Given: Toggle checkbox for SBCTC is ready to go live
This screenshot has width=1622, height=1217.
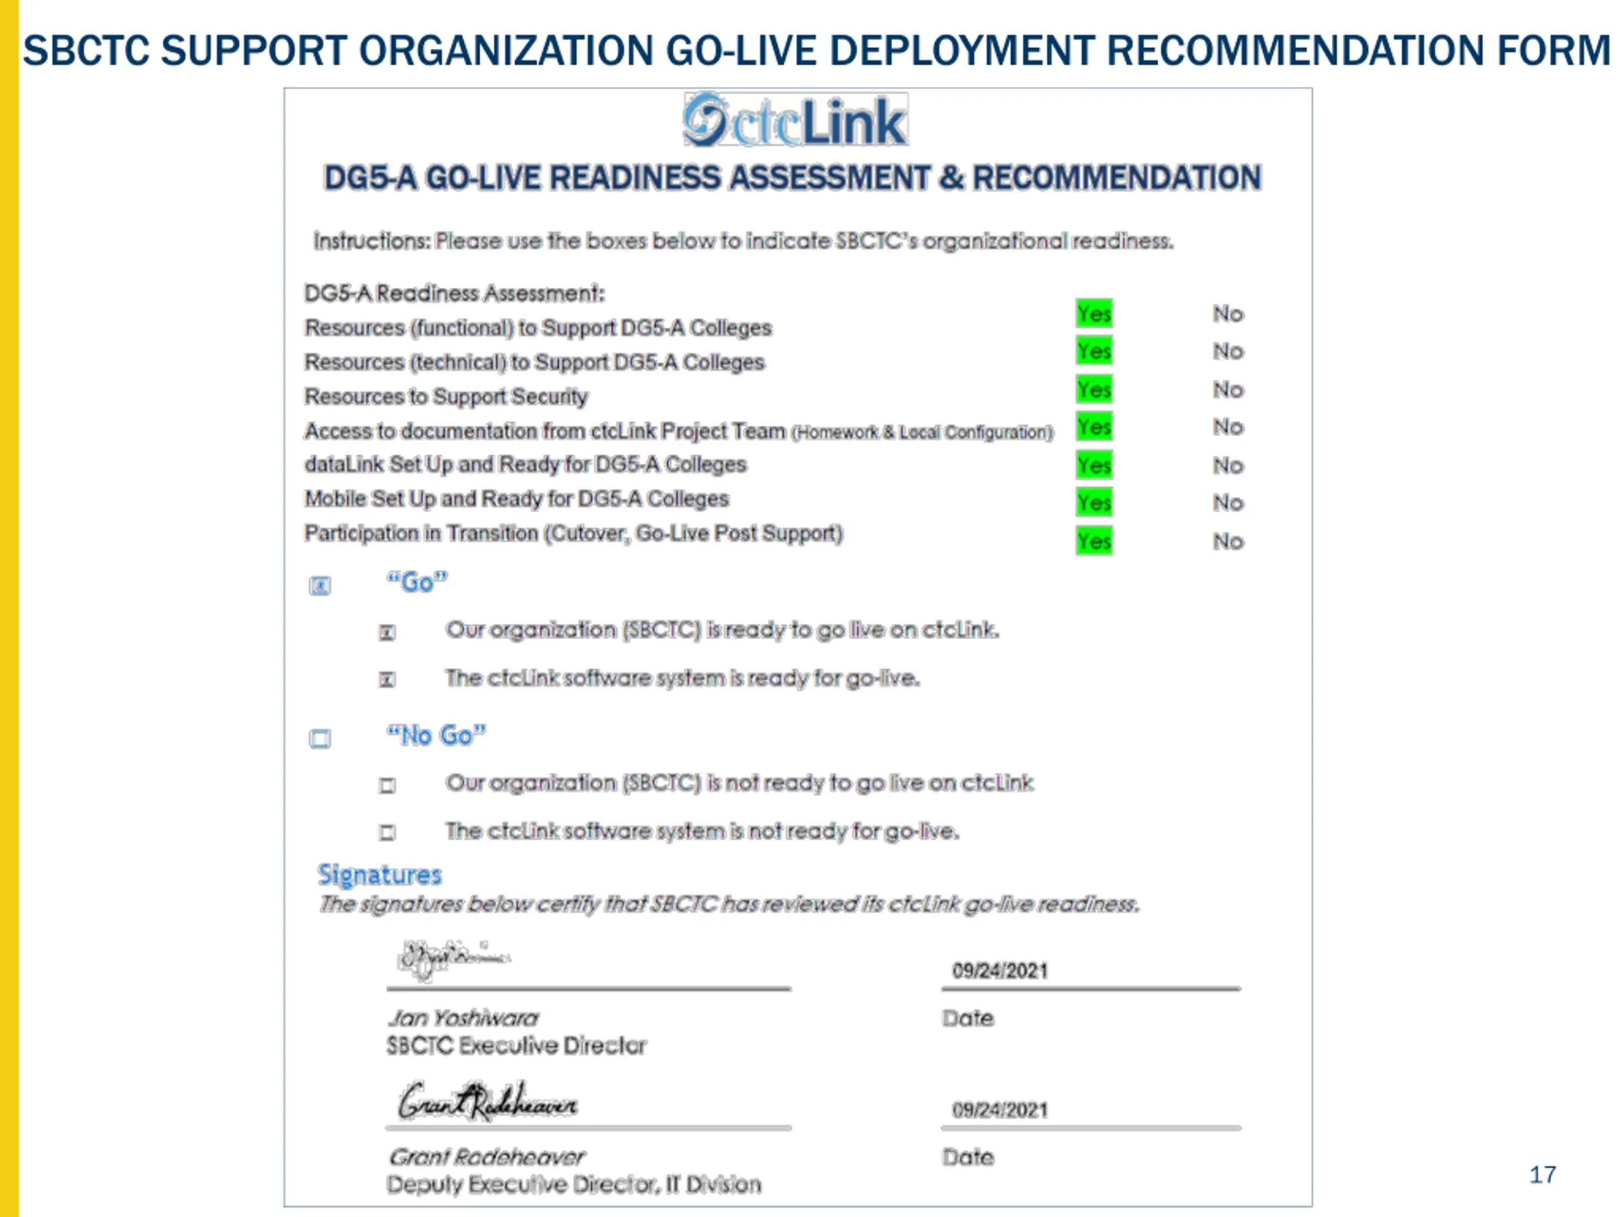Looking at the screenshot, I should click(387, 633).
